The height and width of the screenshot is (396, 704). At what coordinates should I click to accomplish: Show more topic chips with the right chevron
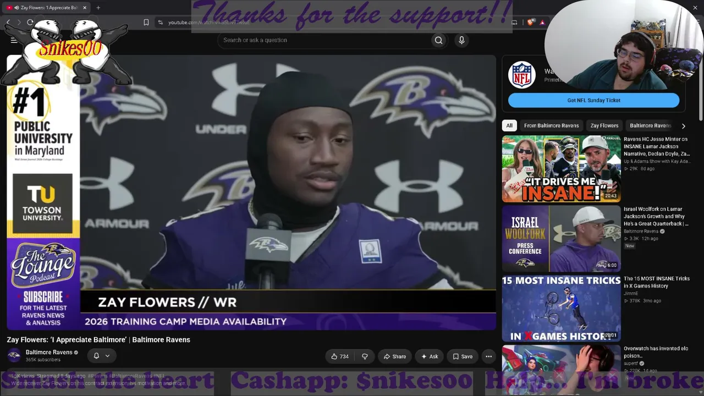point(683,126)
